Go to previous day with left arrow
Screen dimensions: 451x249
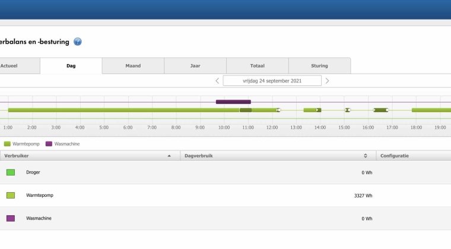[x=217, y=81]
